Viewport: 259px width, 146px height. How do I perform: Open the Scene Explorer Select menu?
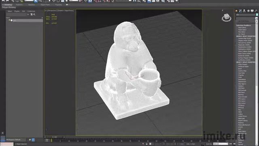10,11
